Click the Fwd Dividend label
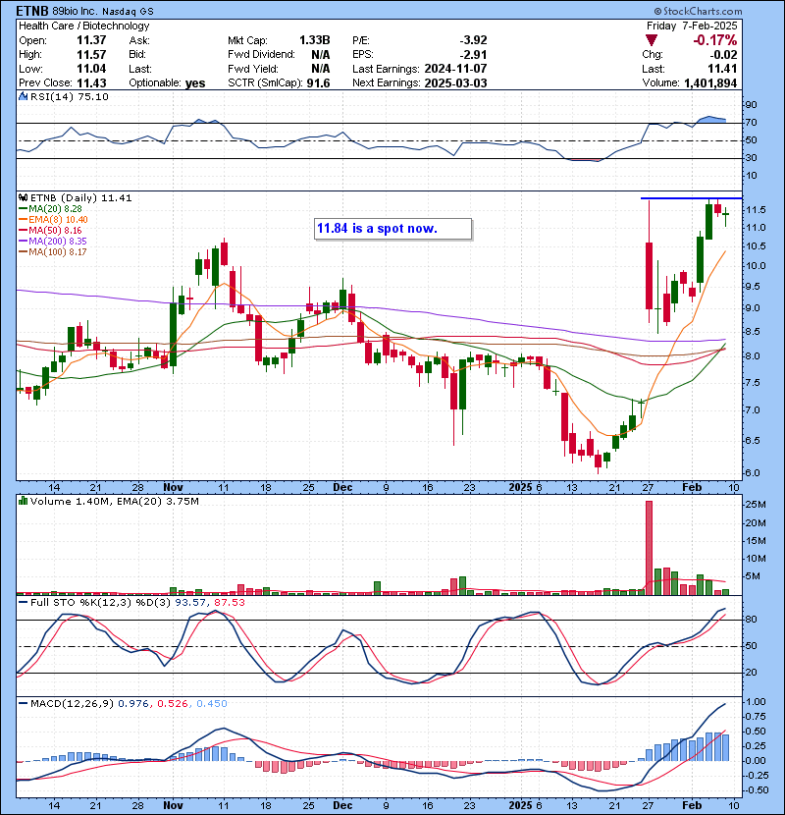 pos(261,55)
